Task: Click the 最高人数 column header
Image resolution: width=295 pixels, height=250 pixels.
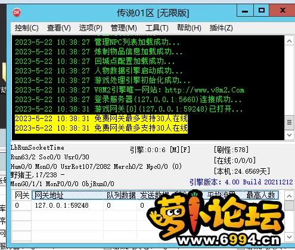Action: 260,195
